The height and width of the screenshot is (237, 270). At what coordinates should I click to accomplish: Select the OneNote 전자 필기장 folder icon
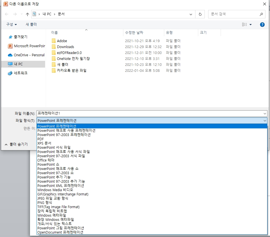pos(54,59)
